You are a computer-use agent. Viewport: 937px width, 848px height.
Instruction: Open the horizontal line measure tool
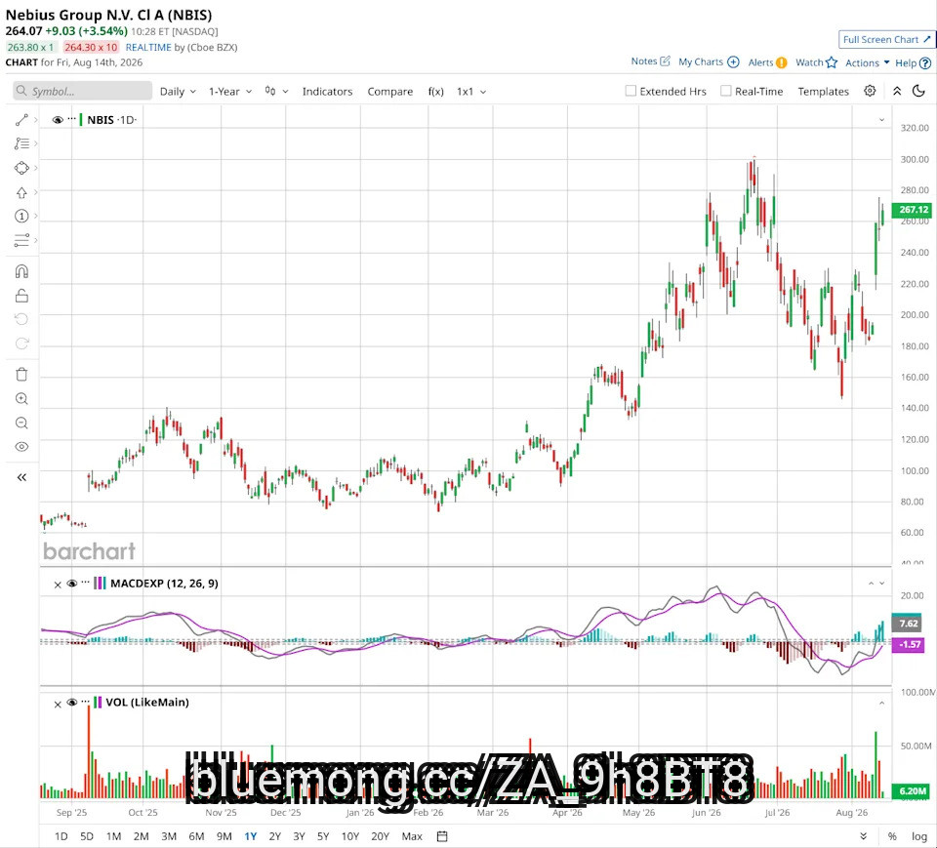pyautogui.click(x=21, y=240)
